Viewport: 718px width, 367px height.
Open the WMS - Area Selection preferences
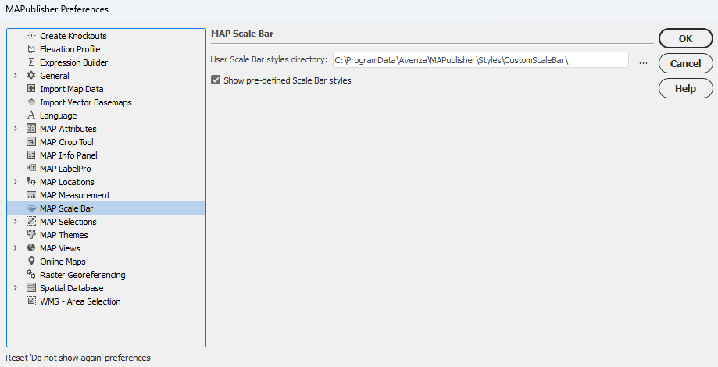pyautogui.click(x=80, y=301)
